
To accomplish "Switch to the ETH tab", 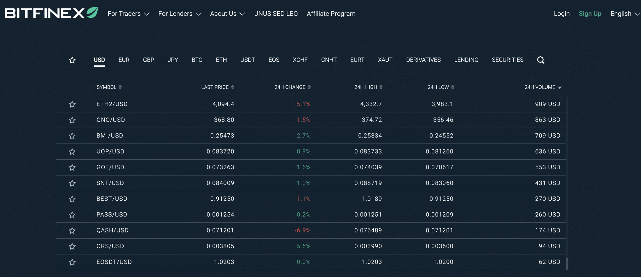I will tap(221, 60).
